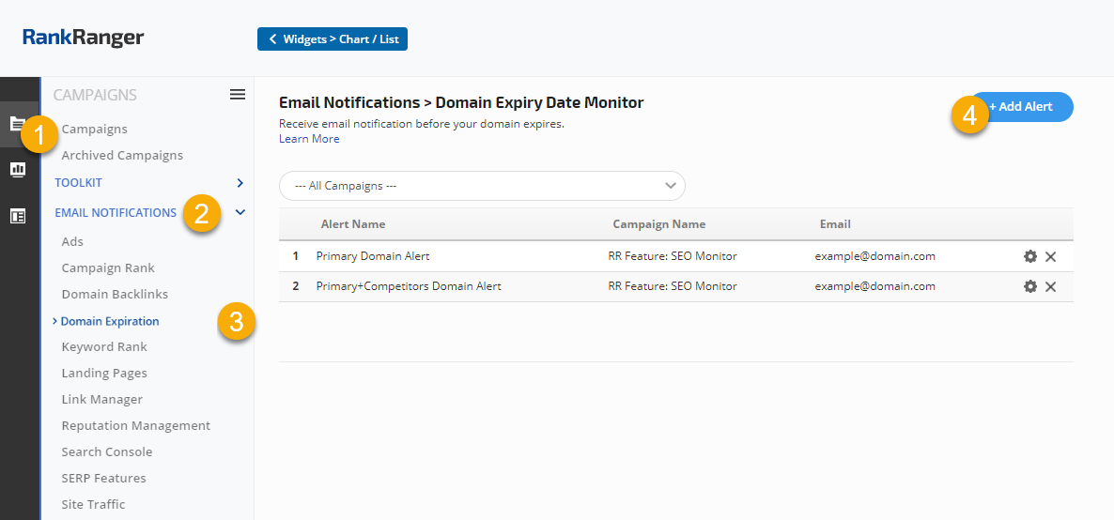The height and width of the screenshot is (520, 1114).
Task: Delete the Primary Domain Alert with X icon
Action: click(1051, 257)
